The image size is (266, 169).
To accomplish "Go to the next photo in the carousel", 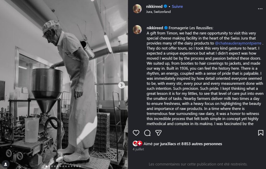I will coord(122,85).
